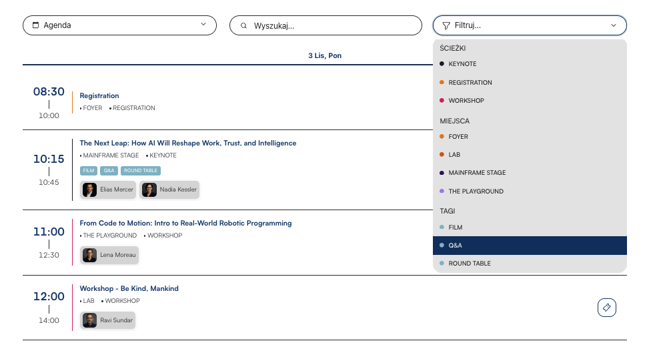659x363 pixels.
Task: Open The Next Leap session title
Action: [188, 143]
